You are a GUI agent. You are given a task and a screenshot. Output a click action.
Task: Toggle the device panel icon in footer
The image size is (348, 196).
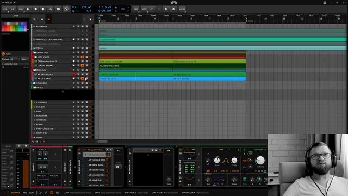click(x=52, y=193)
